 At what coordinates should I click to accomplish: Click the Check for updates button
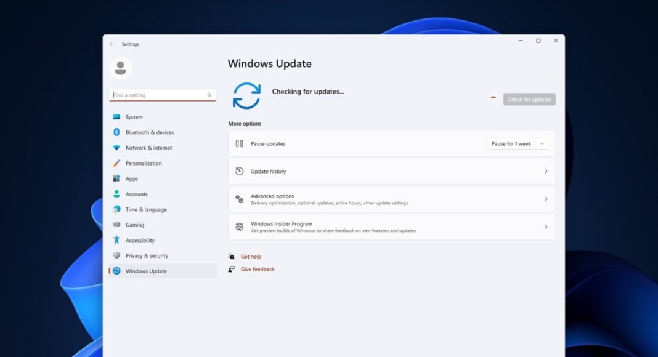(x=529, y=99)
